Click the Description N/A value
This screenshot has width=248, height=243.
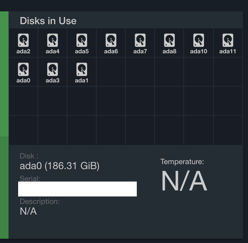[x=28, y=211]
